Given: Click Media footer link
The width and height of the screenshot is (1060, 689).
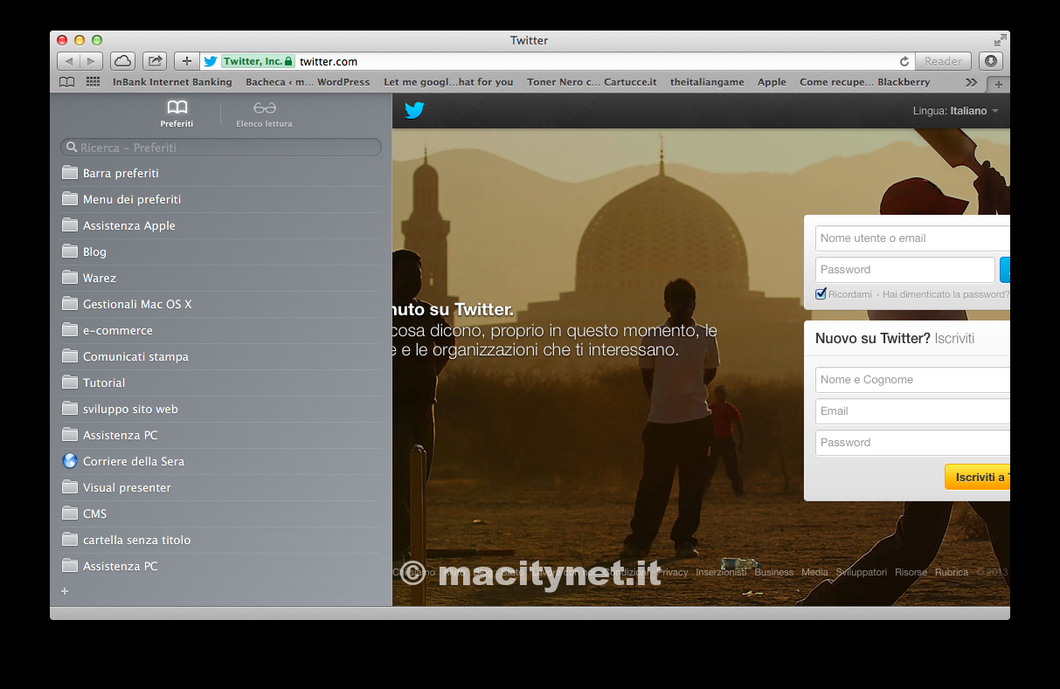Looking at the screenshot, I should tap(814, 572).
